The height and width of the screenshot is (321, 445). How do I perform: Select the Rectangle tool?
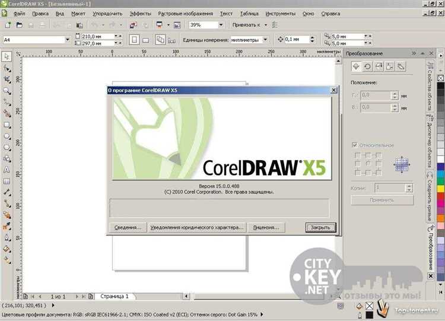pyautogui.click(x=7, y=125)
